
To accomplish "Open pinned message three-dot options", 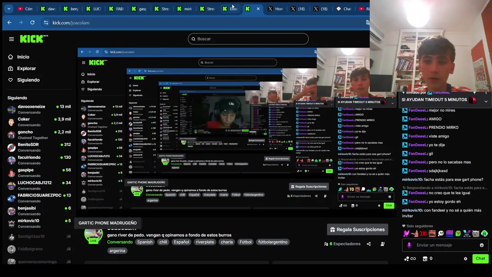I will tap(486, 93).
